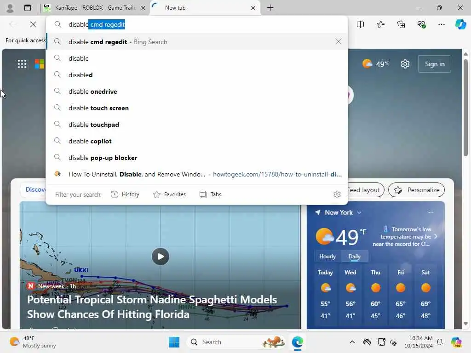
Task: Expand the New York location dropdown
Action: [359, 212]
